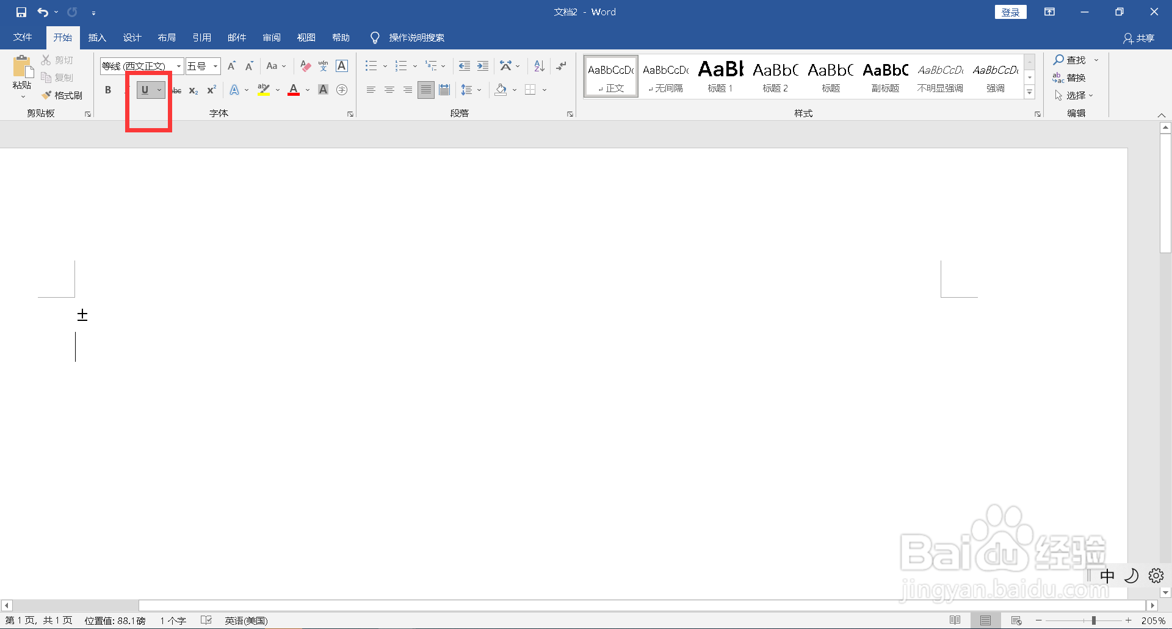Open the font name dropdown
Image resolution: width=1172 pixels, height=629 pixels.
tap(179, 66)
